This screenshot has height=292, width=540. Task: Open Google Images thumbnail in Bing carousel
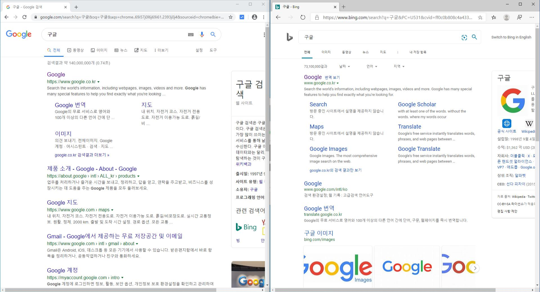pyautogui.click(x=338, y=267)
